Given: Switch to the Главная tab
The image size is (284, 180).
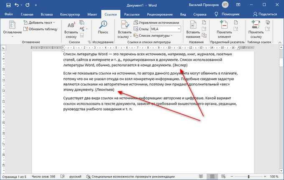Looking at the screenshot, I should point(27,14).
